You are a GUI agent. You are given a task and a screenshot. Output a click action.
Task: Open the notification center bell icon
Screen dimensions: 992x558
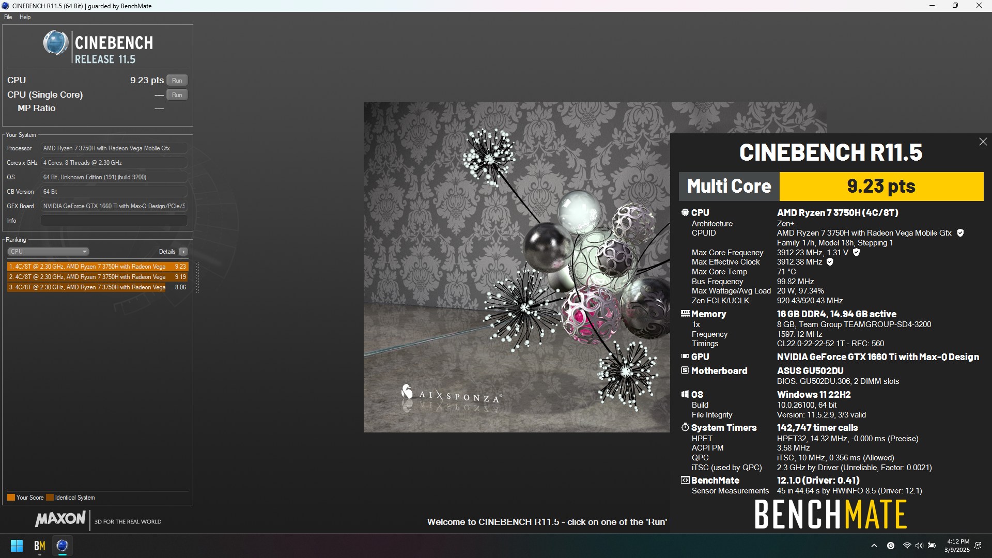tap(978, 546)
